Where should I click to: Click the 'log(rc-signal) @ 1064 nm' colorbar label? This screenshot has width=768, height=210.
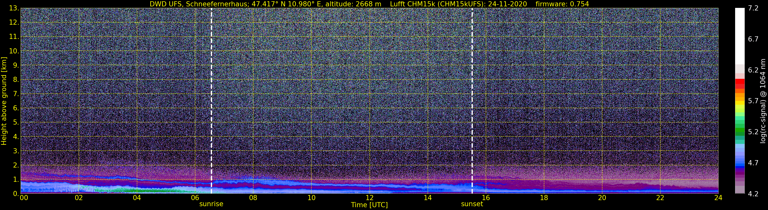[763, 101]
